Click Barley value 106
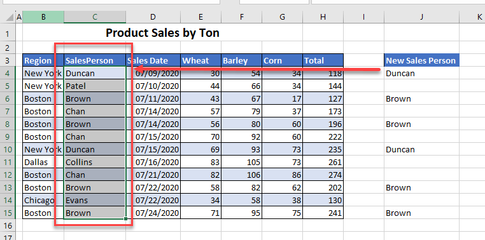The width and height of the screenshot is (485, 240). coord(242,175)
